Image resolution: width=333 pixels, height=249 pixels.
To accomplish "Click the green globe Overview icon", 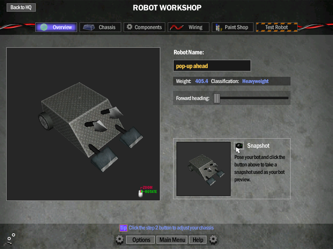I will pos(44,27).
